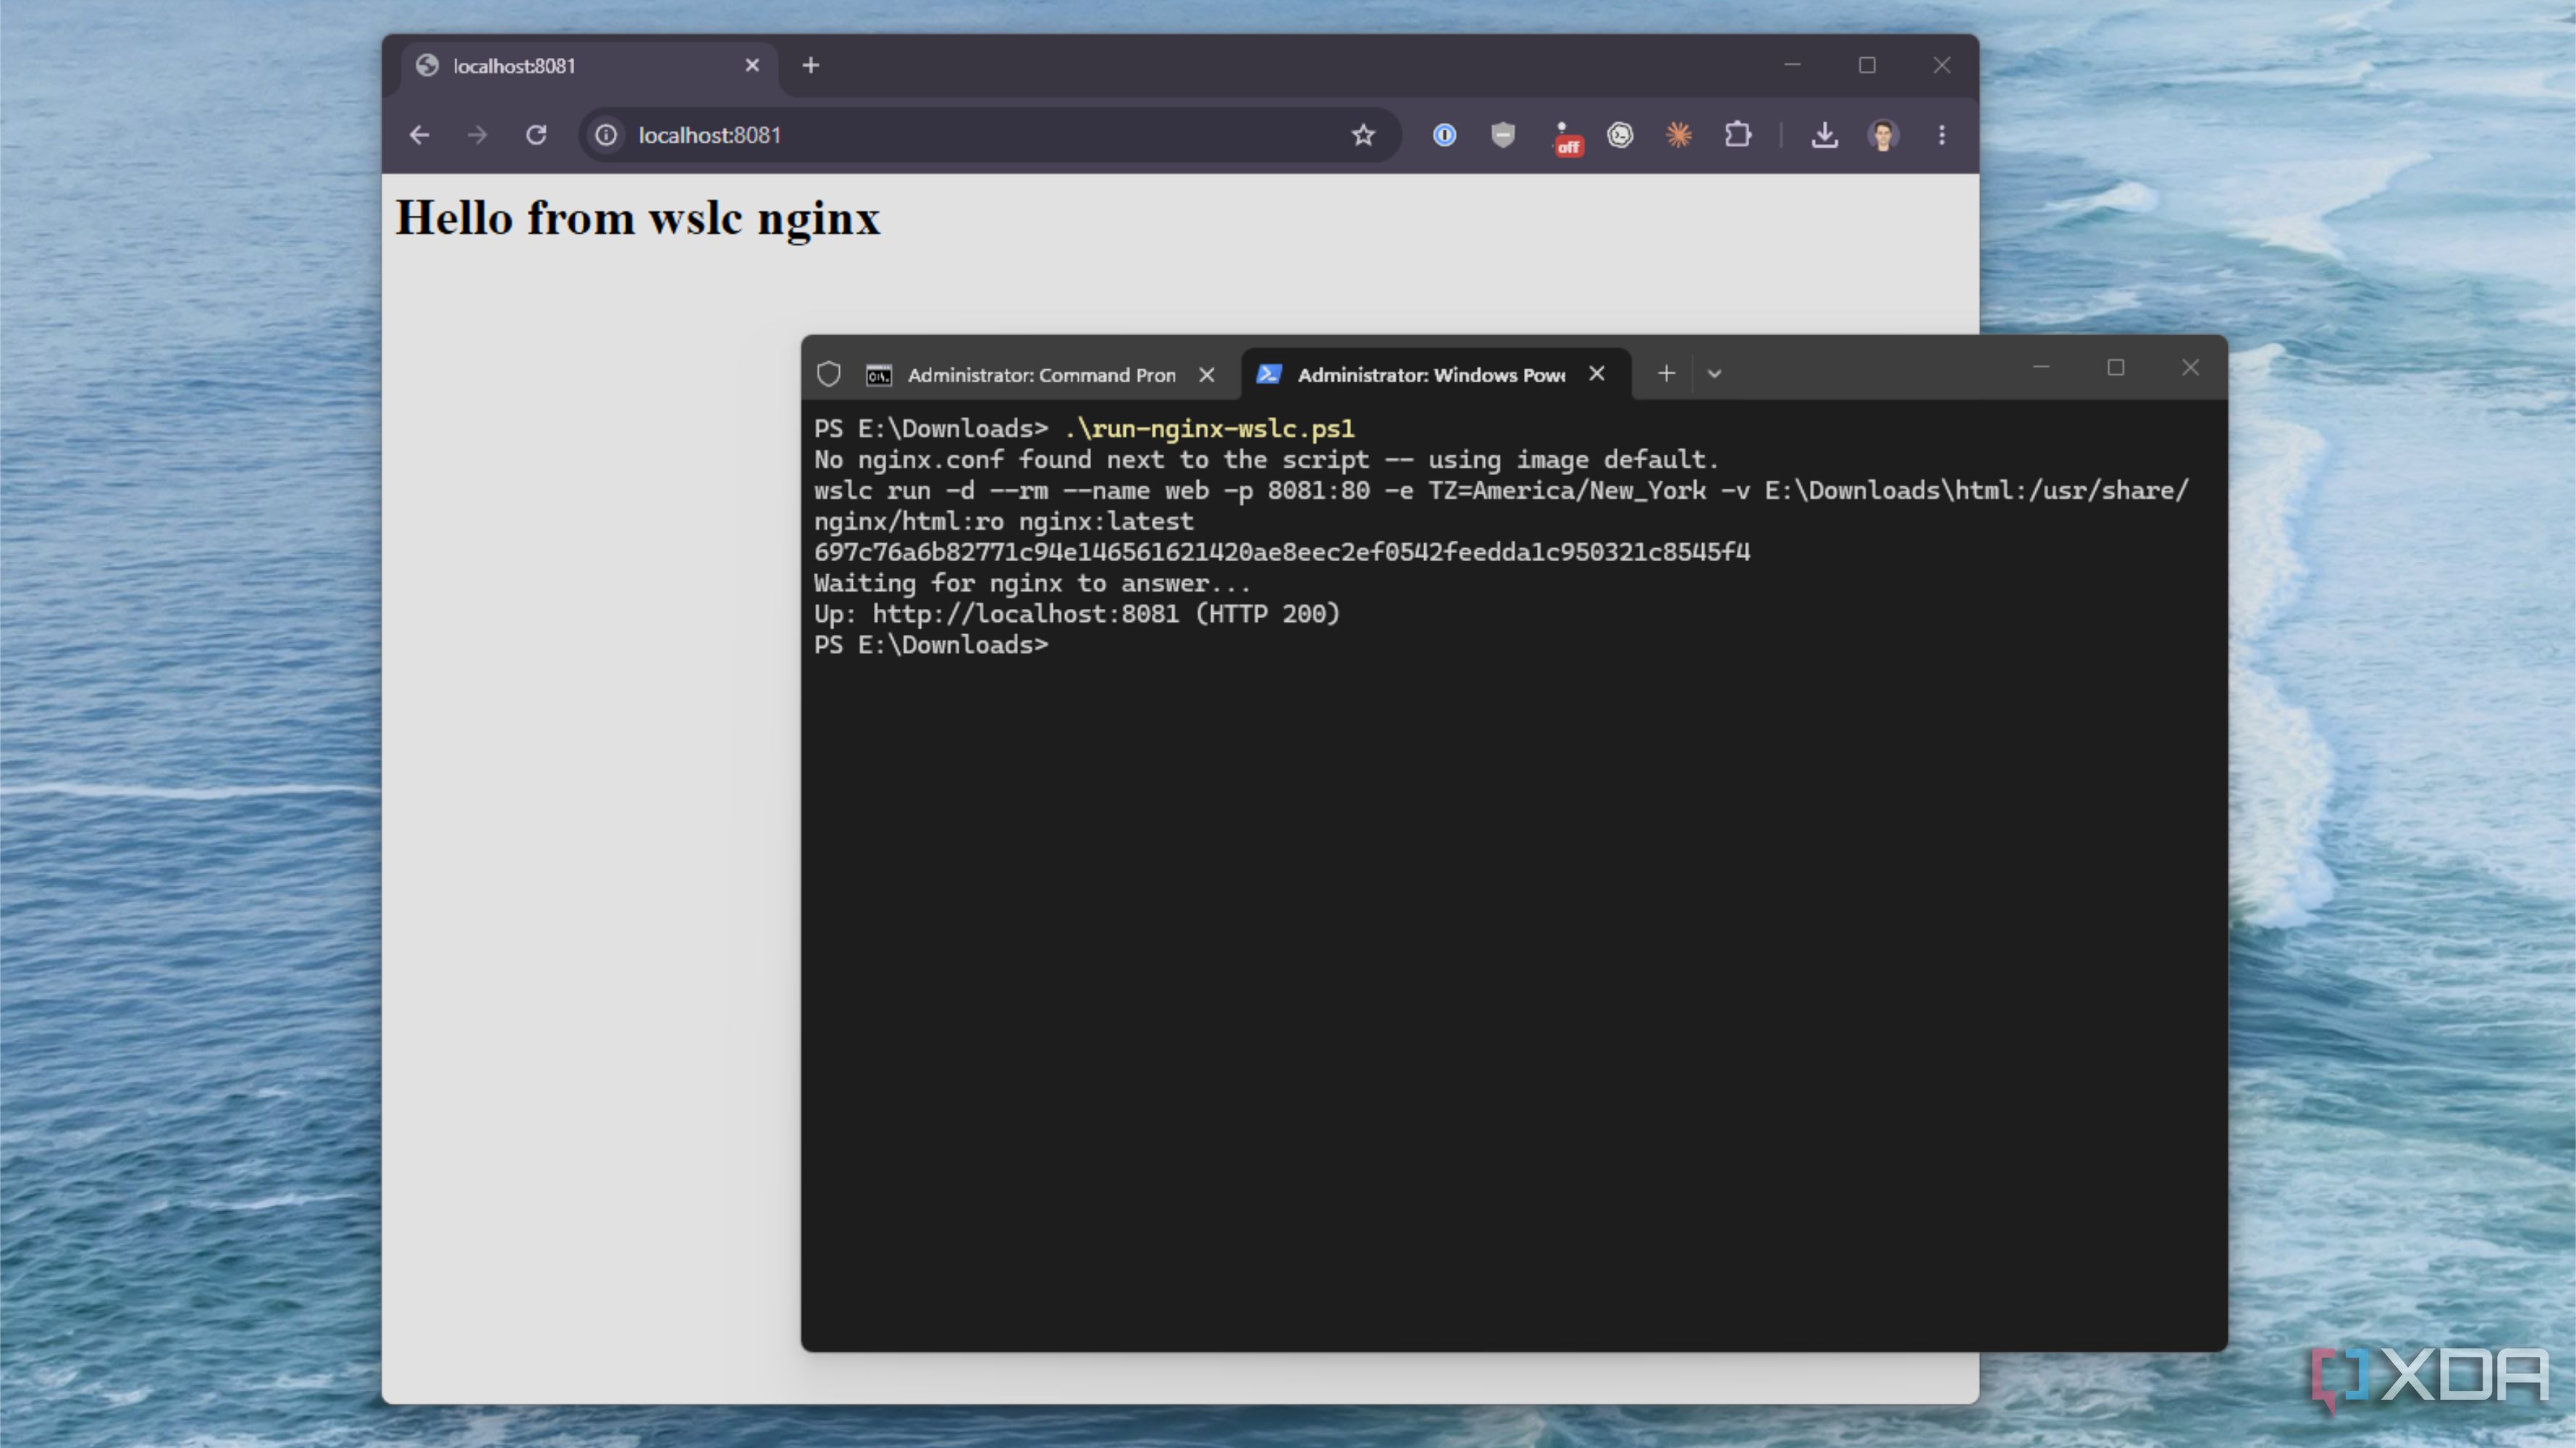The width and height of the screenshot is (2576, 1448).
Task: Close the Command Prompt terminal tab
Action: point(1207,375)
